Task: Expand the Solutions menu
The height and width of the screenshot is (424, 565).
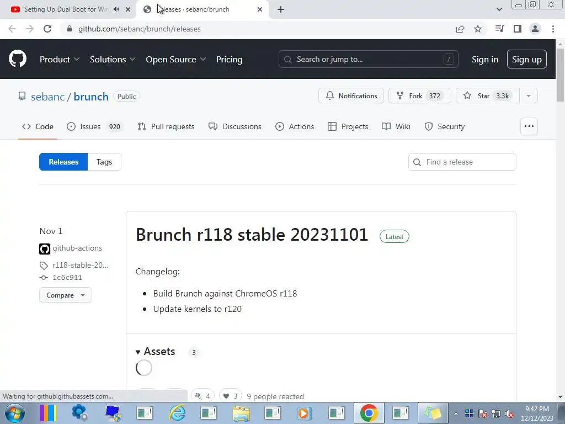Action: 113,60
